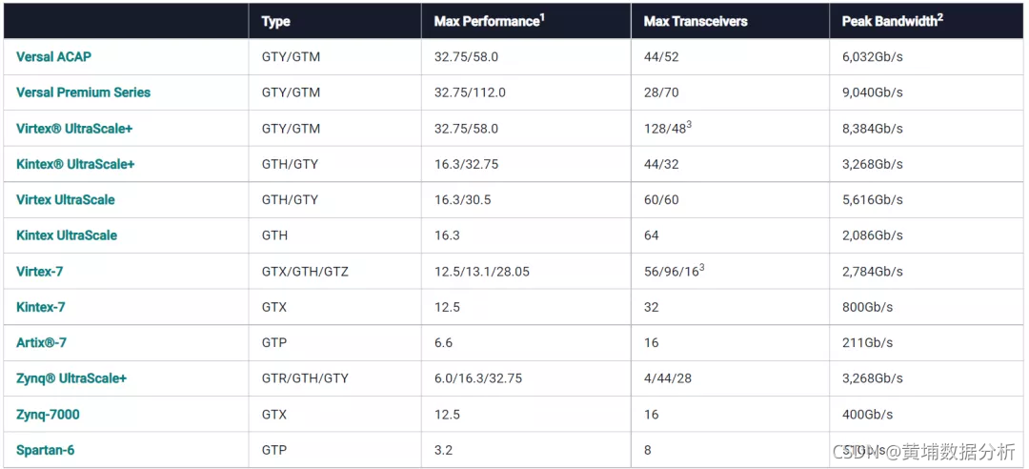Click the Virtex-7 product link

pyautogui.click(x=40, y=271)
